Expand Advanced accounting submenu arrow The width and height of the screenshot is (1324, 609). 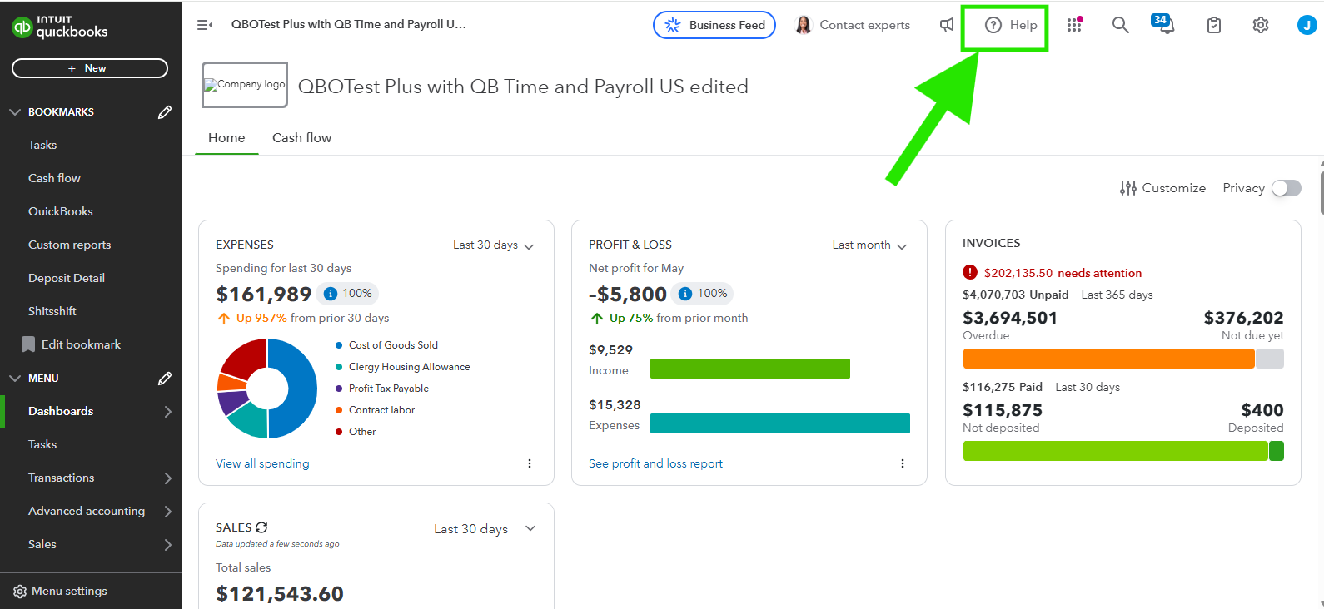pos(168,512)
